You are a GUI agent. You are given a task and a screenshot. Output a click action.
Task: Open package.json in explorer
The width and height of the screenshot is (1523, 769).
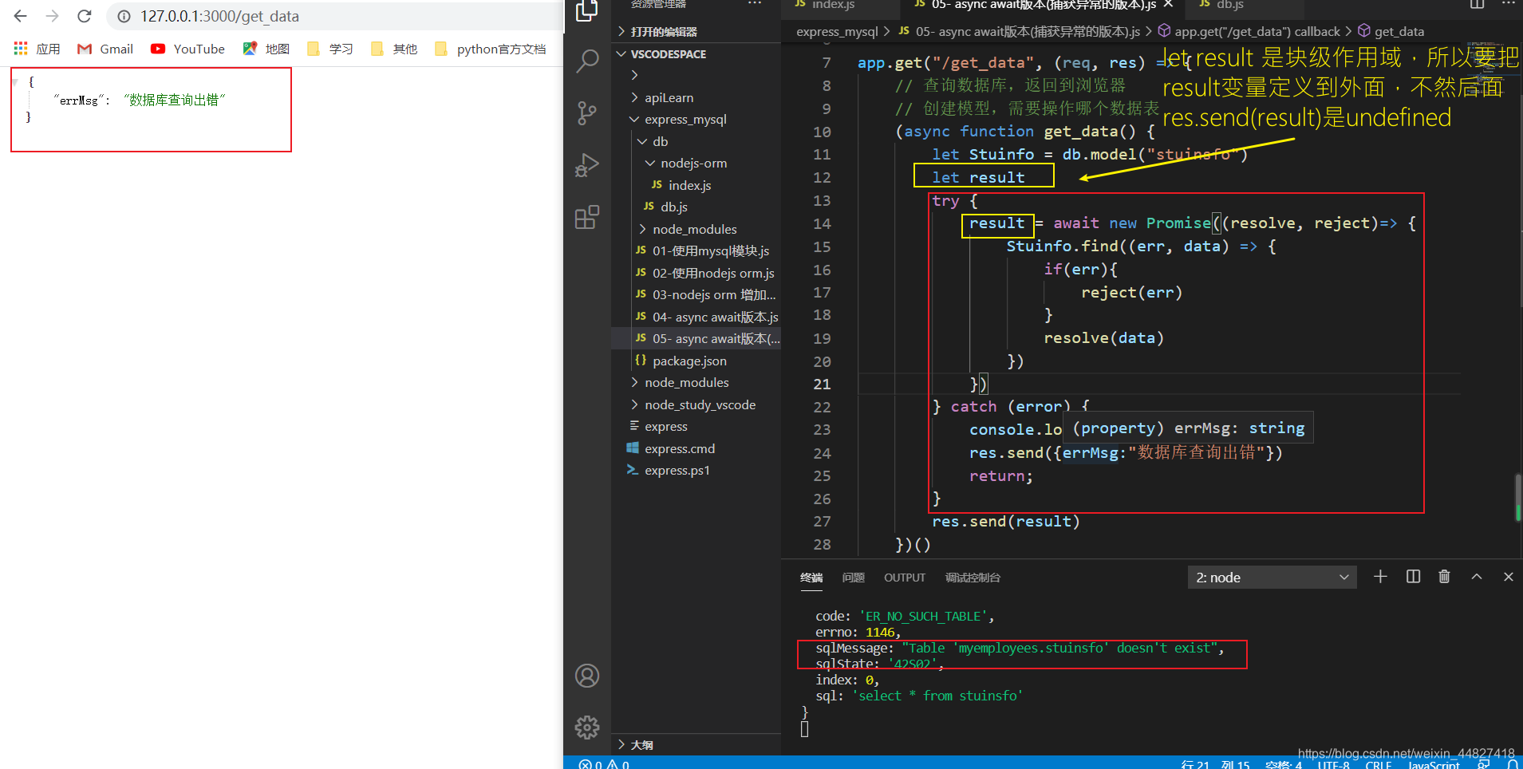(696, 361)
